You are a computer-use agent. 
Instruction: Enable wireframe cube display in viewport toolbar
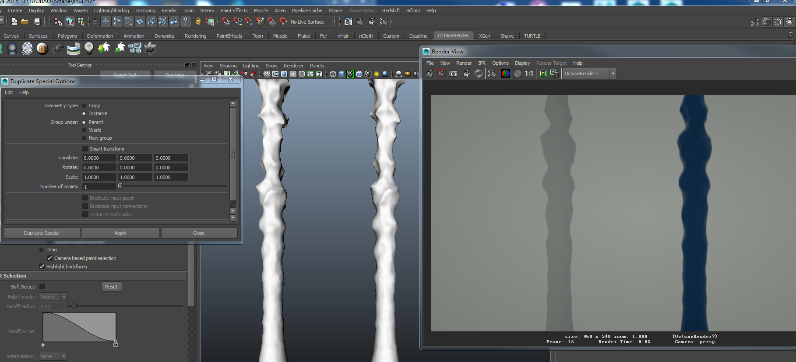click(x=333, y=74)
